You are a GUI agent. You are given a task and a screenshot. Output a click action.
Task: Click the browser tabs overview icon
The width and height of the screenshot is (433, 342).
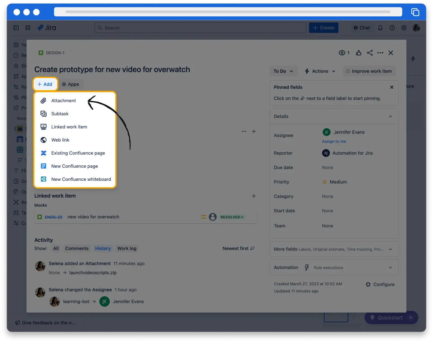click(x=415, y=12)
